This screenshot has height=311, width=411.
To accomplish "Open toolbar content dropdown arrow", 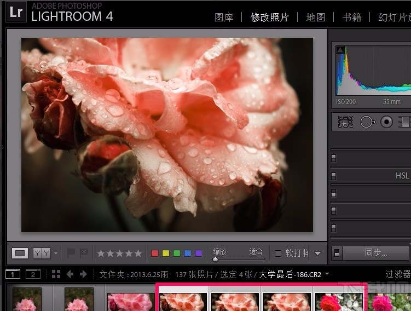I will click(317, 254).
